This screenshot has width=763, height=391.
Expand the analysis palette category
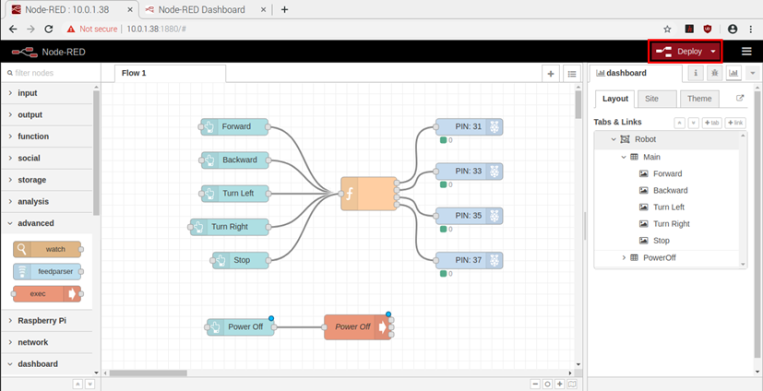pyautogui.click(x=47, y=201)
